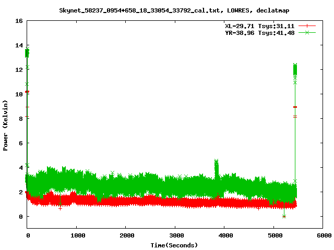Click the x-axis tick label 5000
334x250 pixels.
point(275,235)
